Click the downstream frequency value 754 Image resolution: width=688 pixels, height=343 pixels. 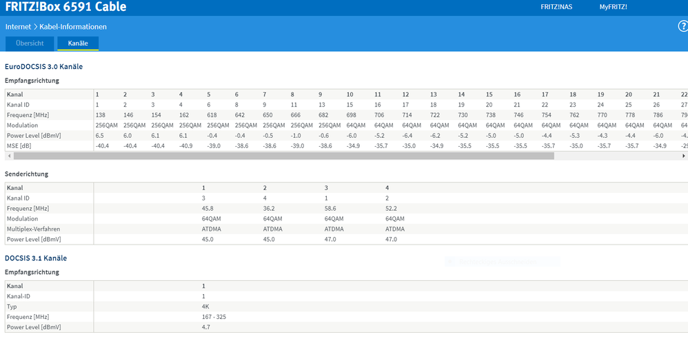(547, 115)
